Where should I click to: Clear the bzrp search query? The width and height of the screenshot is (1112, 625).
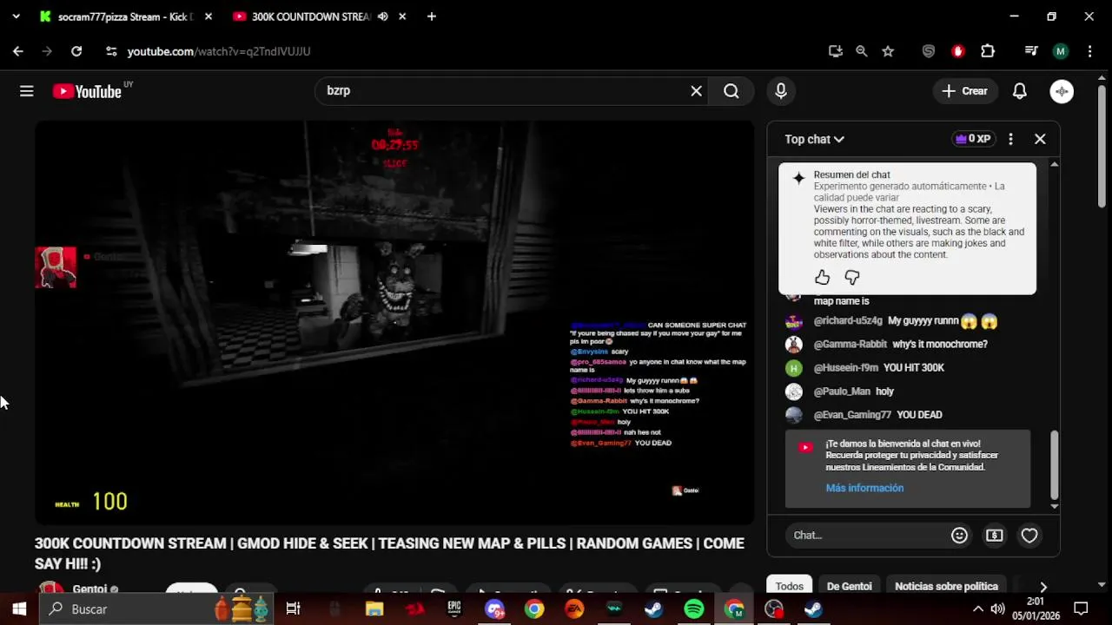click(x=696, y=91)
